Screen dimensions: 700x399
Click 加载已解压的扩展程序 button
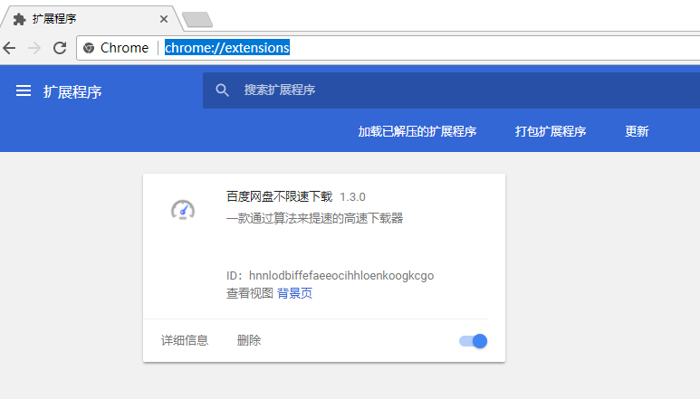(x=417, y=131)
